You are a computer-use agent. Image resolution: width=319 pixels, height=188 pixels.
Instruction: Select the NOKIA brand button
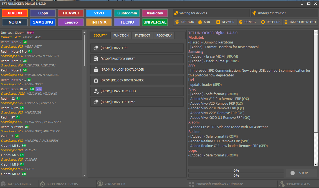[15, 22]
